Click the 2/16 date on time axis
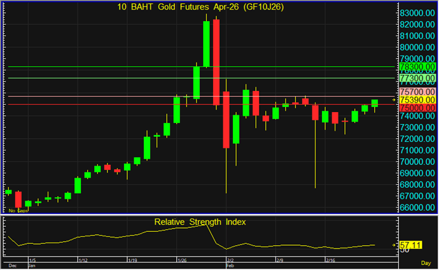The width and height of the screenshot is (439, 270). [330, 260]
